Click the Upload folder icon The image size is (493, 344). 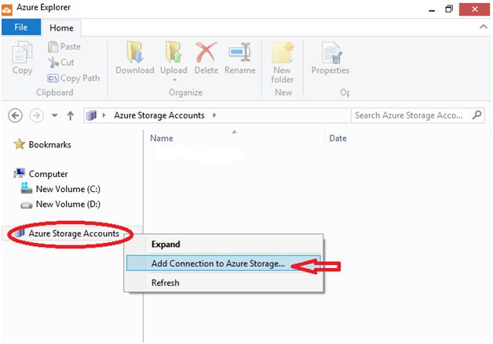pyautogui.click(x=173, y=52)
